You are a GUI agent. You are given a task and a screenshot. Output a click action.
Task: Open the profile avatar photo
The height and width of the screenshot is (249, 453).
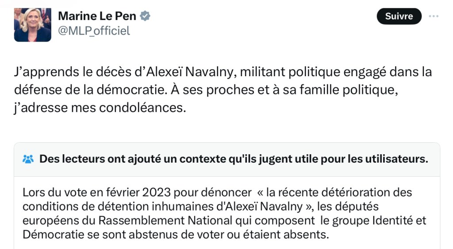click(x=32, y=25)
